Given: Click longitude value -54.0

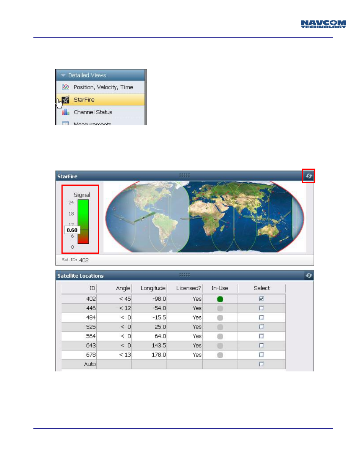Looking at the screenshot, I should click(159, 308).
